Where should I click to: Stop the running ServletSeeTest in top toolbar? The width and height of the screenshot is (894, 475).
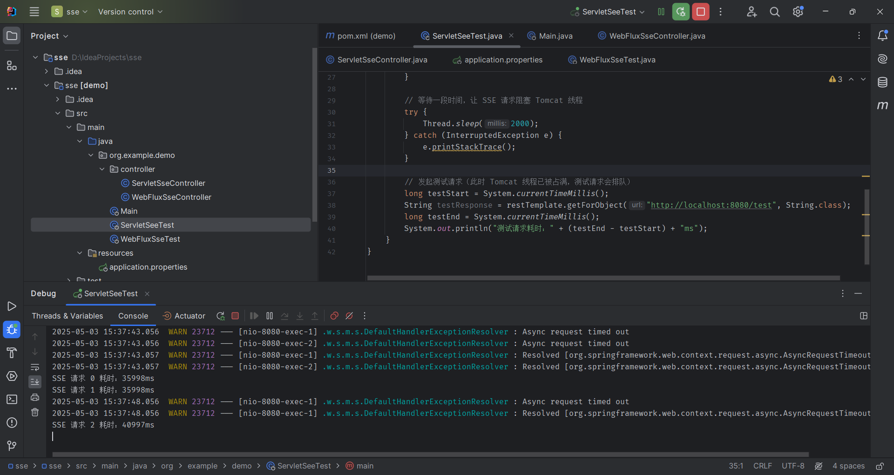click(x=701, y=12)
